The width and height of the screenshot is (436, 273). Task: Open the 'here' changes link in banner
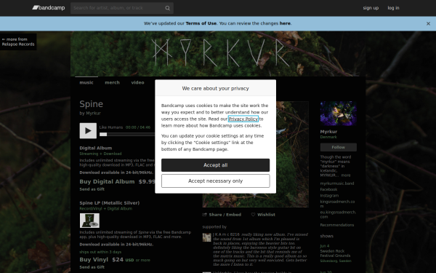285,23
